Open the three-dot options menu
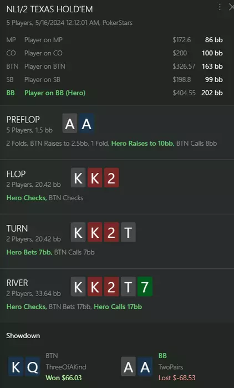234x388 pixels. coord(220,7)
